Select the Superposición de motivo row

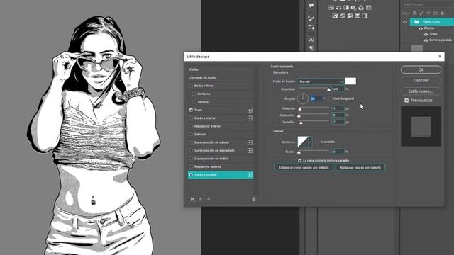tap(221, 159)
